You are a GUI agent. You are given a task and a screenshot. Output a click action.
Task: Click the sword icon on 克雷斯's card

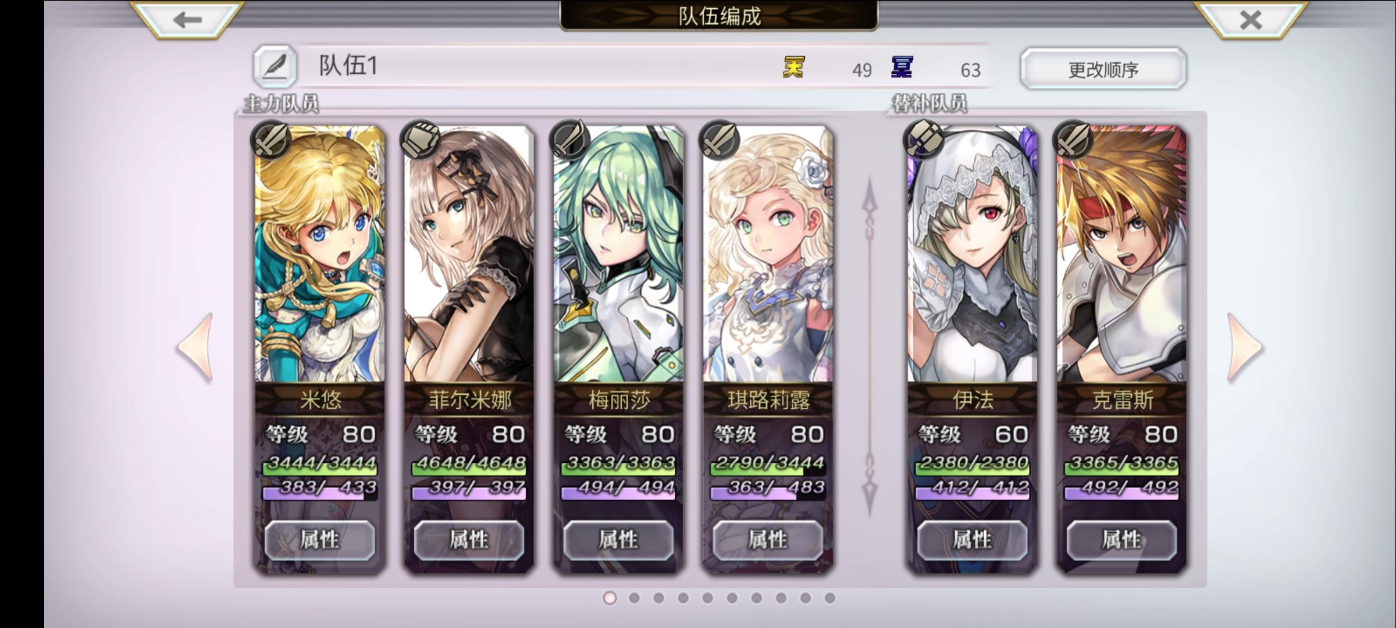pos(1072,140)
